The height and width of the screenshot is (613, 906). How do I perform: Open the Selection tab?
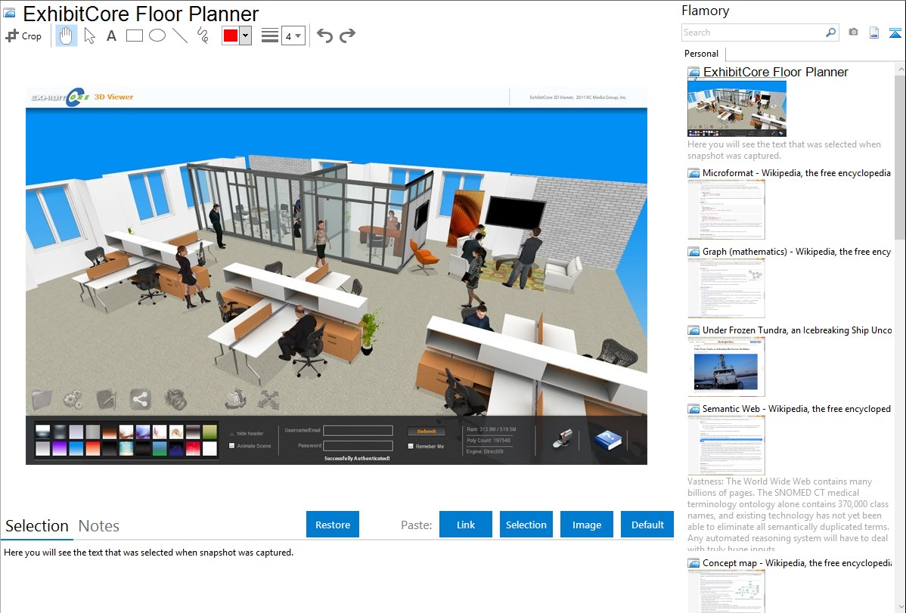coord(37,526)
